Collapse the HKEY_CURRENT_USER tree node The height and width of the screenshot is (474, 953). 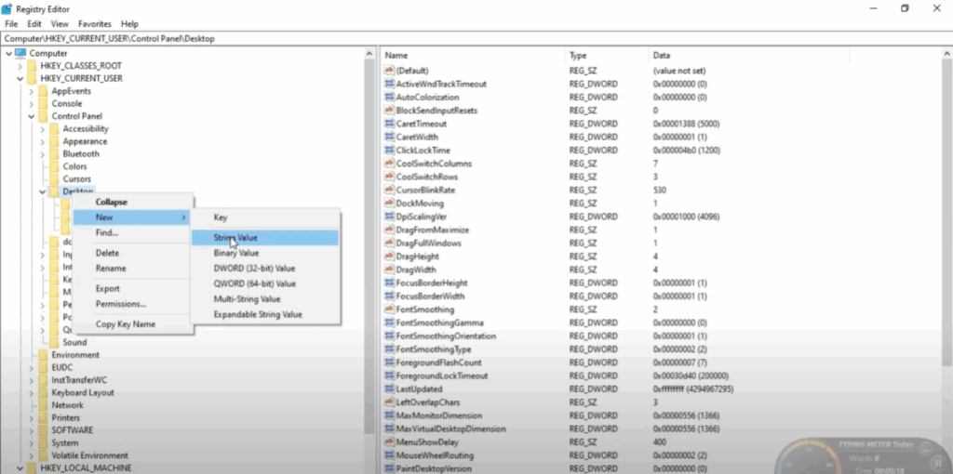click(20, 79)
